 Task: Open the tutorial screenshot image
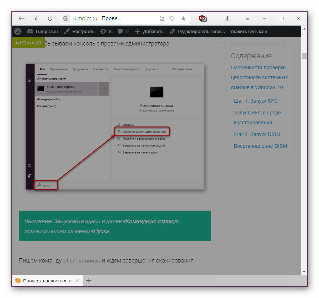click(x=115, y=127)
